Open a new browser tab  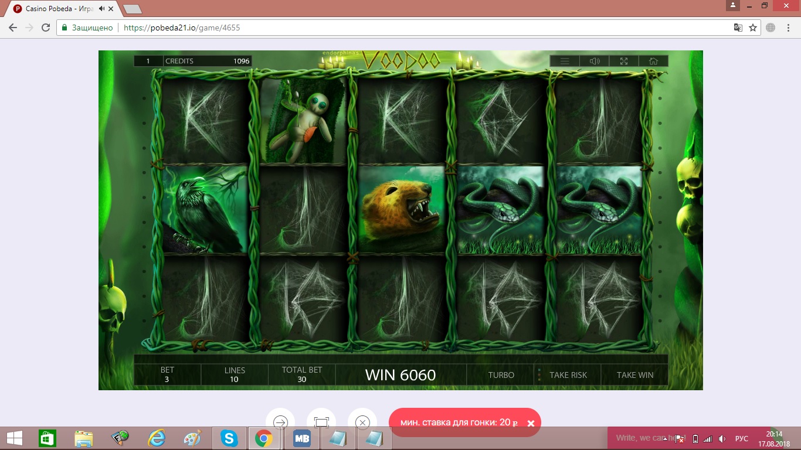pos(133,9)
